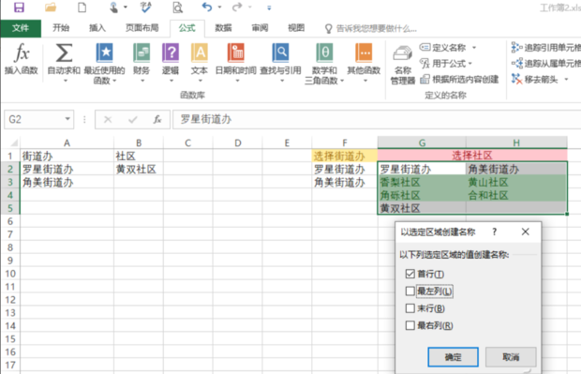
Task: Click the Tell me search box
Action: pos(370,28)
